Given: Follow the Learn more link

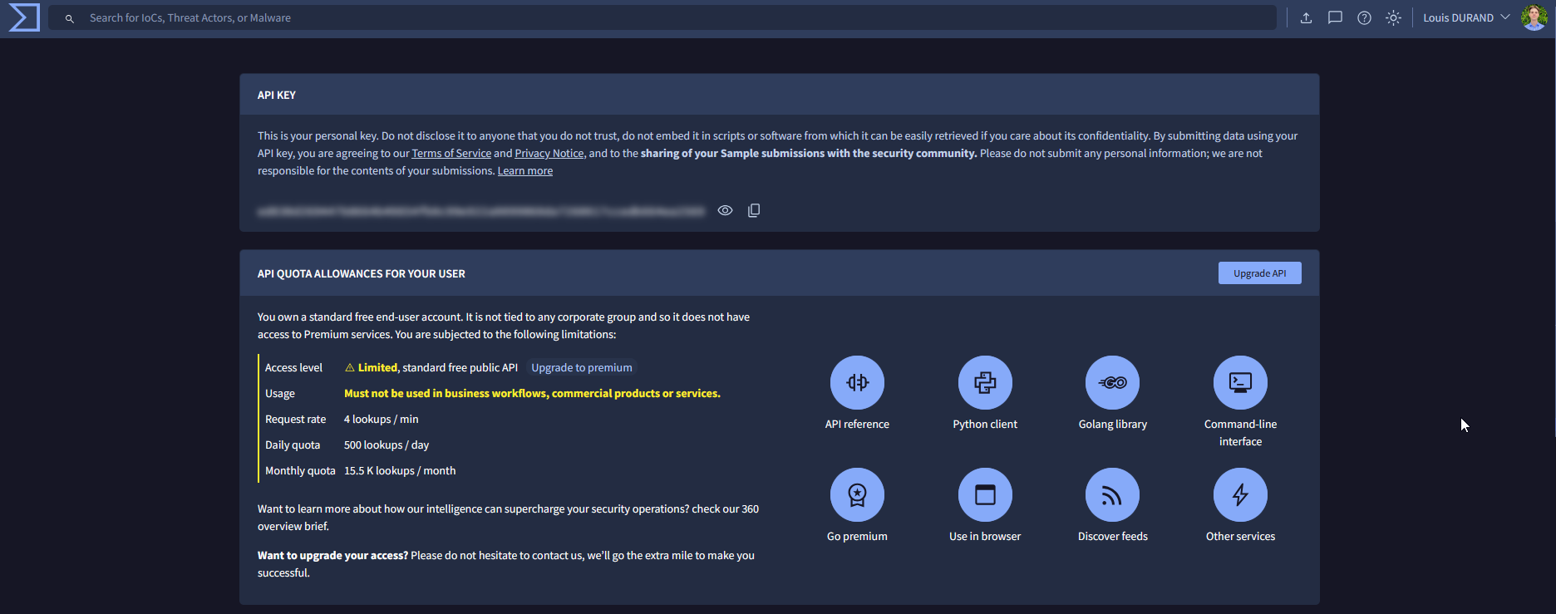Looking at the screenshot, I should point(524,171).
